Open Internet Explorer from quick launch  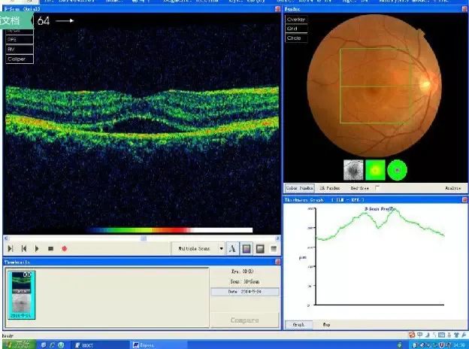(x=53, y=344)
